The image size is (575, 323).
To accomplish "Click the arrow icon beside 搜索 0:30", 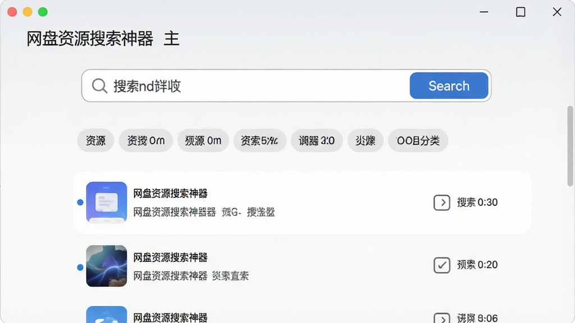I will (442, 202).
